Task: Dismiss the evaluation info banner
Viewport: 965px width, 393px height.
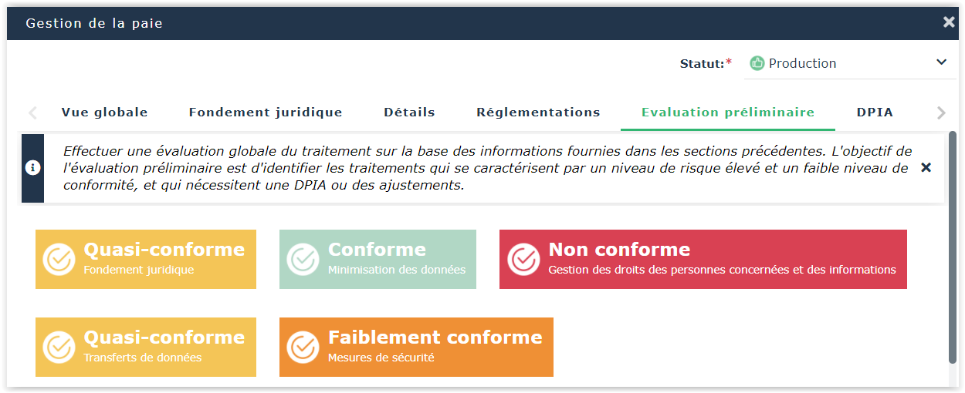Action: point(926,167)
